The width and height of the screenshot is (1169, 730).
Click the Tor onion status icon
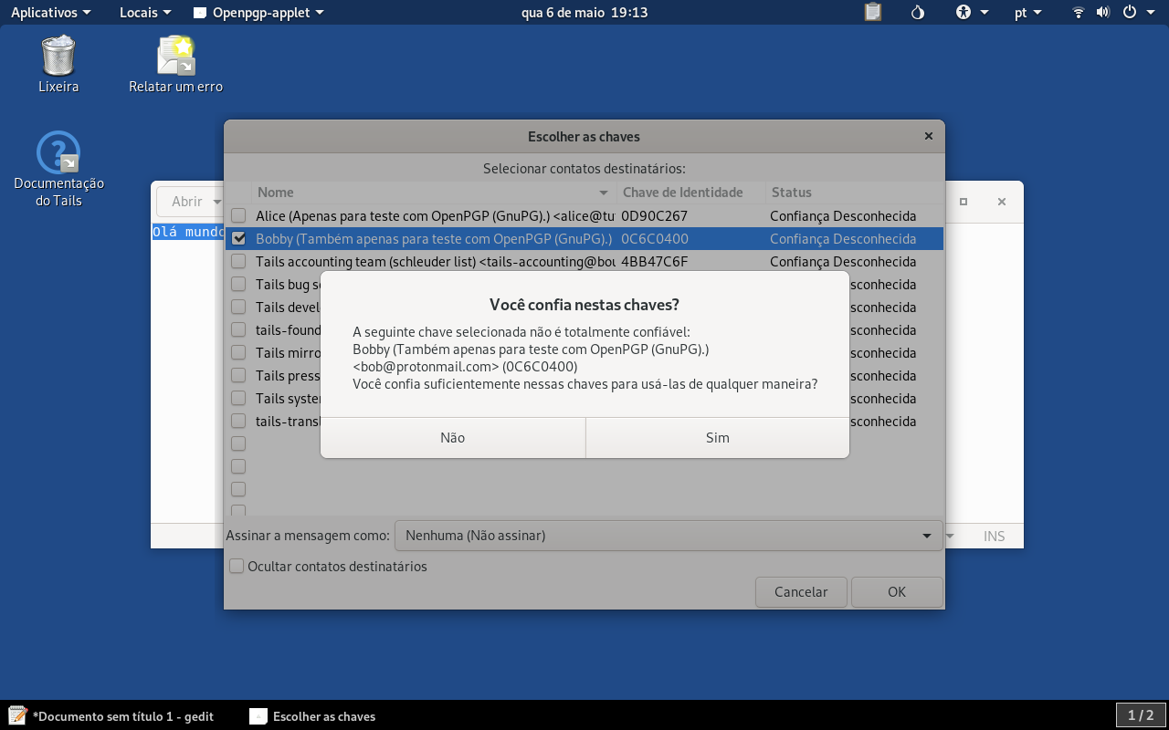918,13
